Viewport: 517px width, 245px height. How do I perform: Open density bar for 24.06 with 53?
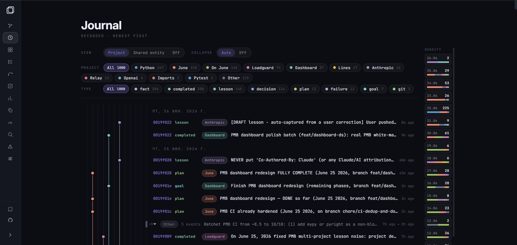coord(438,85)
